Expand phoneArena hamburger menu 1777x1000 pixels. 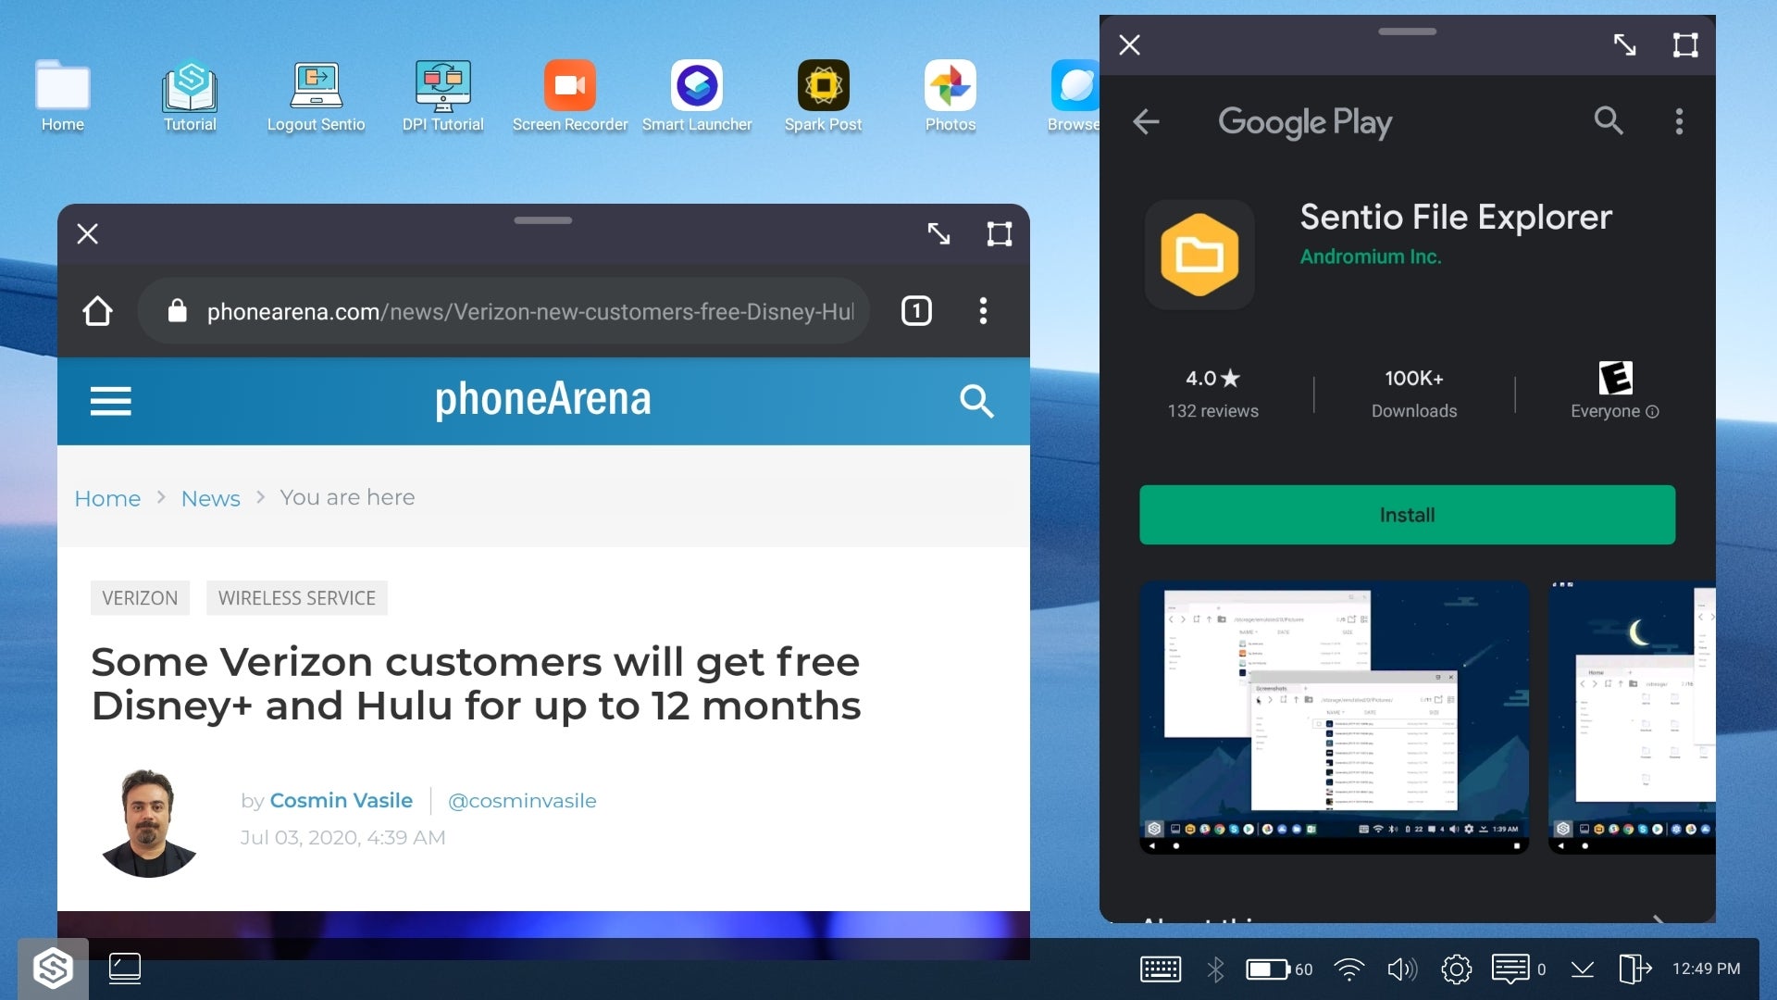[110, 399]
